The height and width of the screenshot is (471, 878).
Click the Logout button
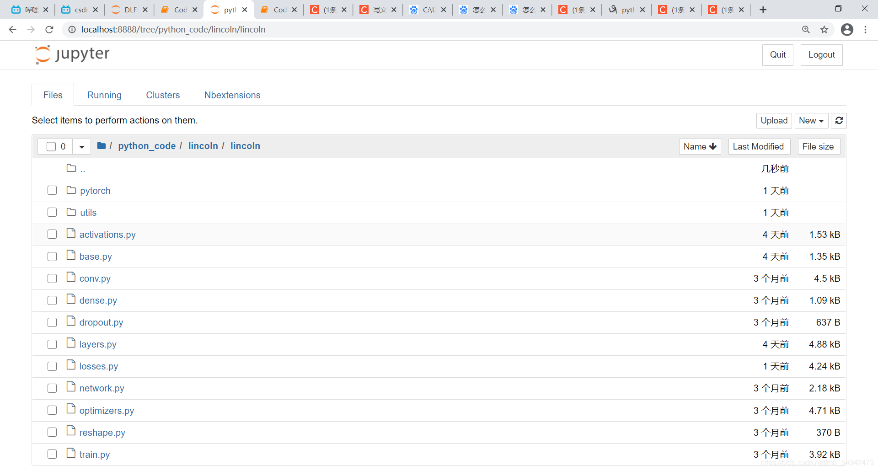click(x=821, y=55)
